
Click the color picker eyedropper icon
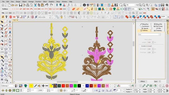pos(35,86)
